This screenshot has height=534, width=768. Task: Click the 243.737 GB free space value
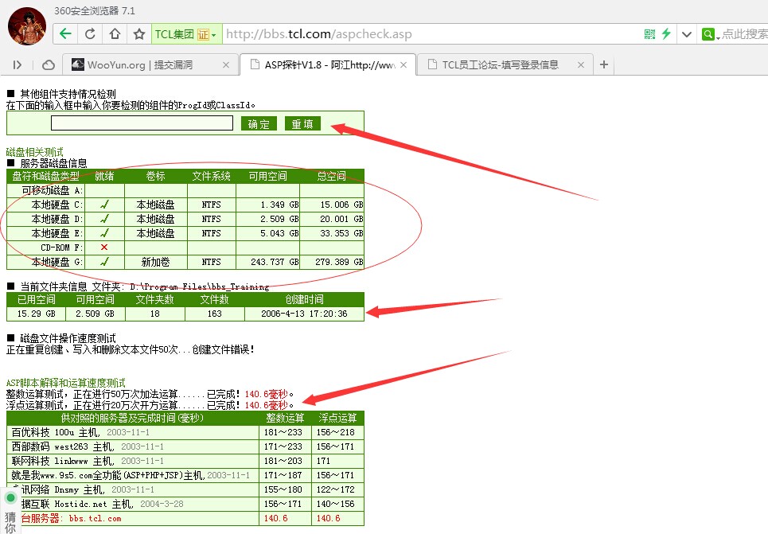pos(275,262)
